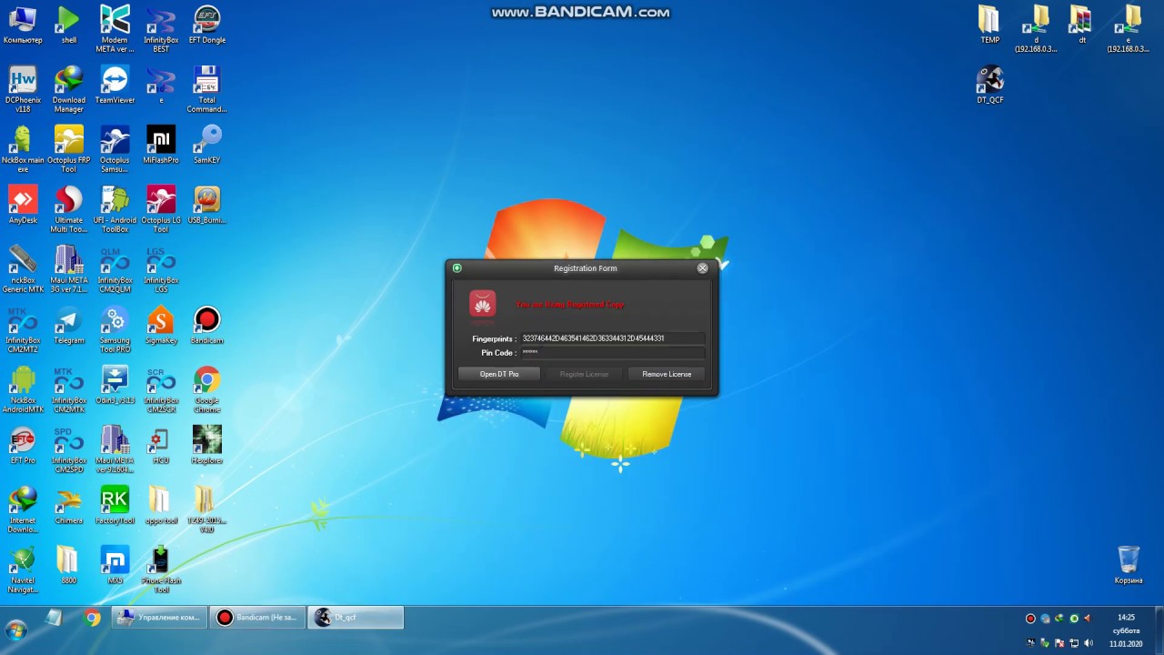1164x655 pixels.
Task: Select the InfinityBox CM2MTK icon
Action: pos(68,389)
